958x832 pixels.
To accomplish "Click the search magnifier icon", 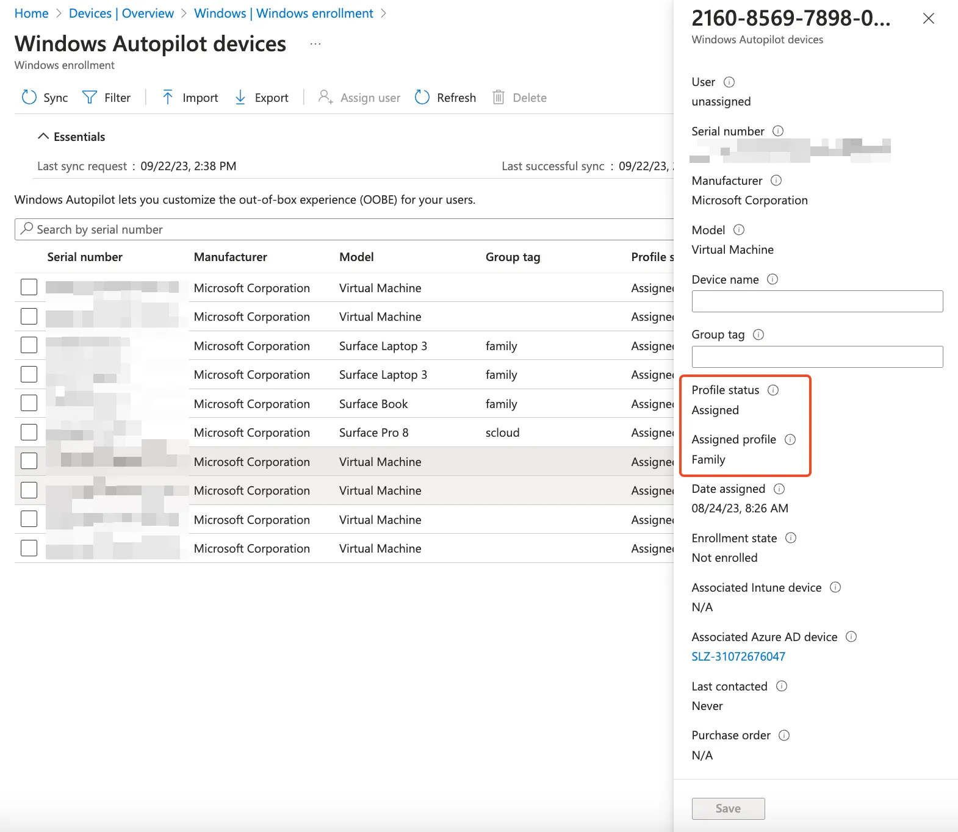I will (26, 229).
